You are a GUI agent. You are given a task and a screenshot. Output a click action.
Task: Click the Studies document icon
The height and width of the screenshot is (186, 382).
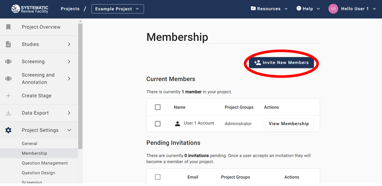[x=8, y=44]
